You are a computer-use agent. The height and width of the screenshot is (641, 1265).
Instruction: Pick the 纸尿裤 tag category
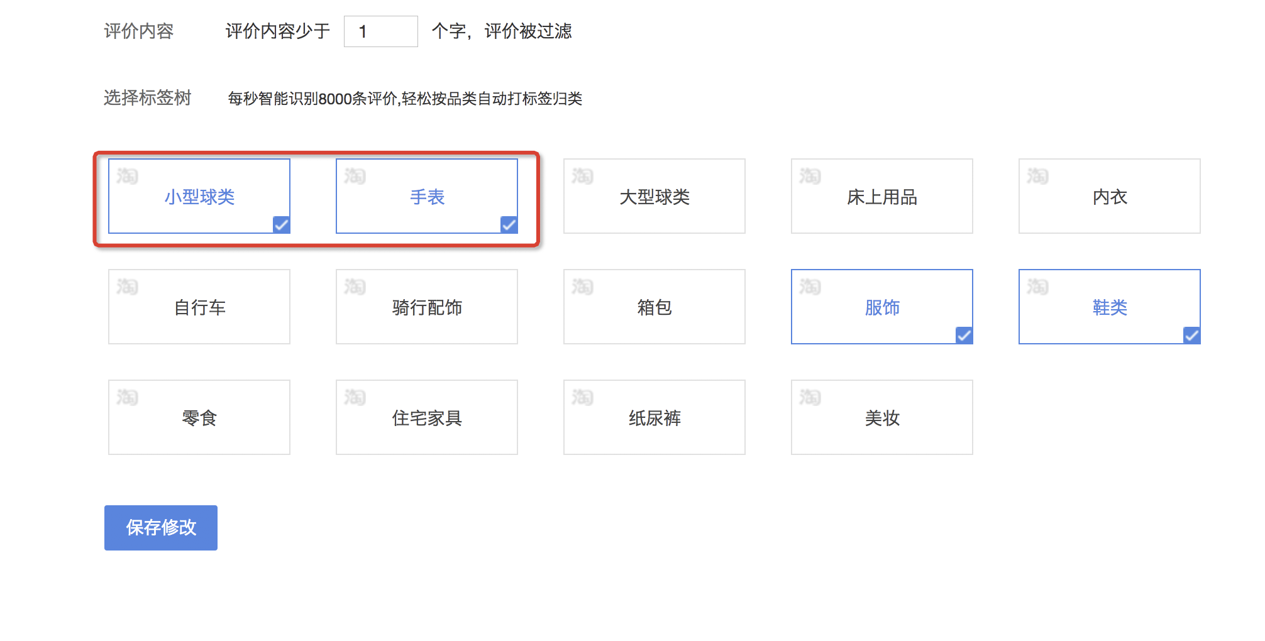(654, 418)
